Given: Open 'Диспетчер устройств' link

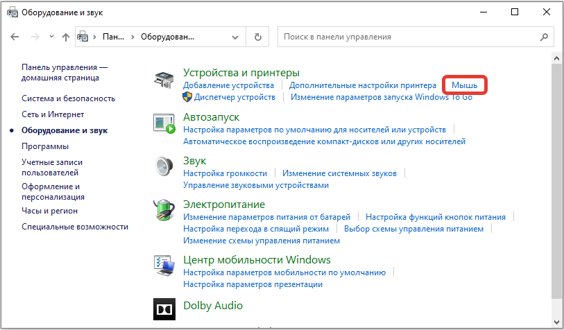Looking at the screenshot, I should tap(234, 97).
